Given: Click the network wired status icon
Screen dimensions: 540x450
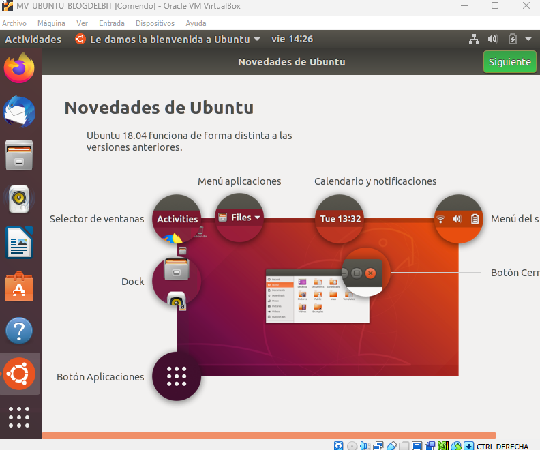Looking at the screenshot, I should pos(475,40).
